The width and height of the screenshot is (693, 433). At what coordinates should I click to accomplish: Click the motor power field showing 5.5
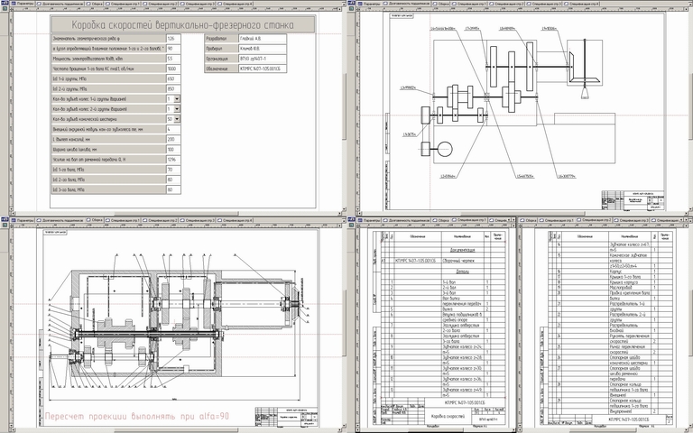pyautogui.click(x=173, y=59)
